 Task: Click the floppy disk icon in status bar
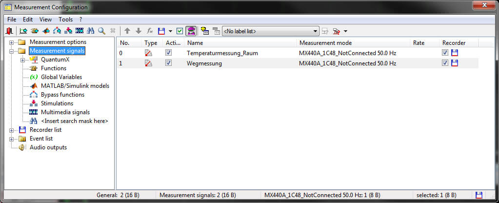[479, 195]
